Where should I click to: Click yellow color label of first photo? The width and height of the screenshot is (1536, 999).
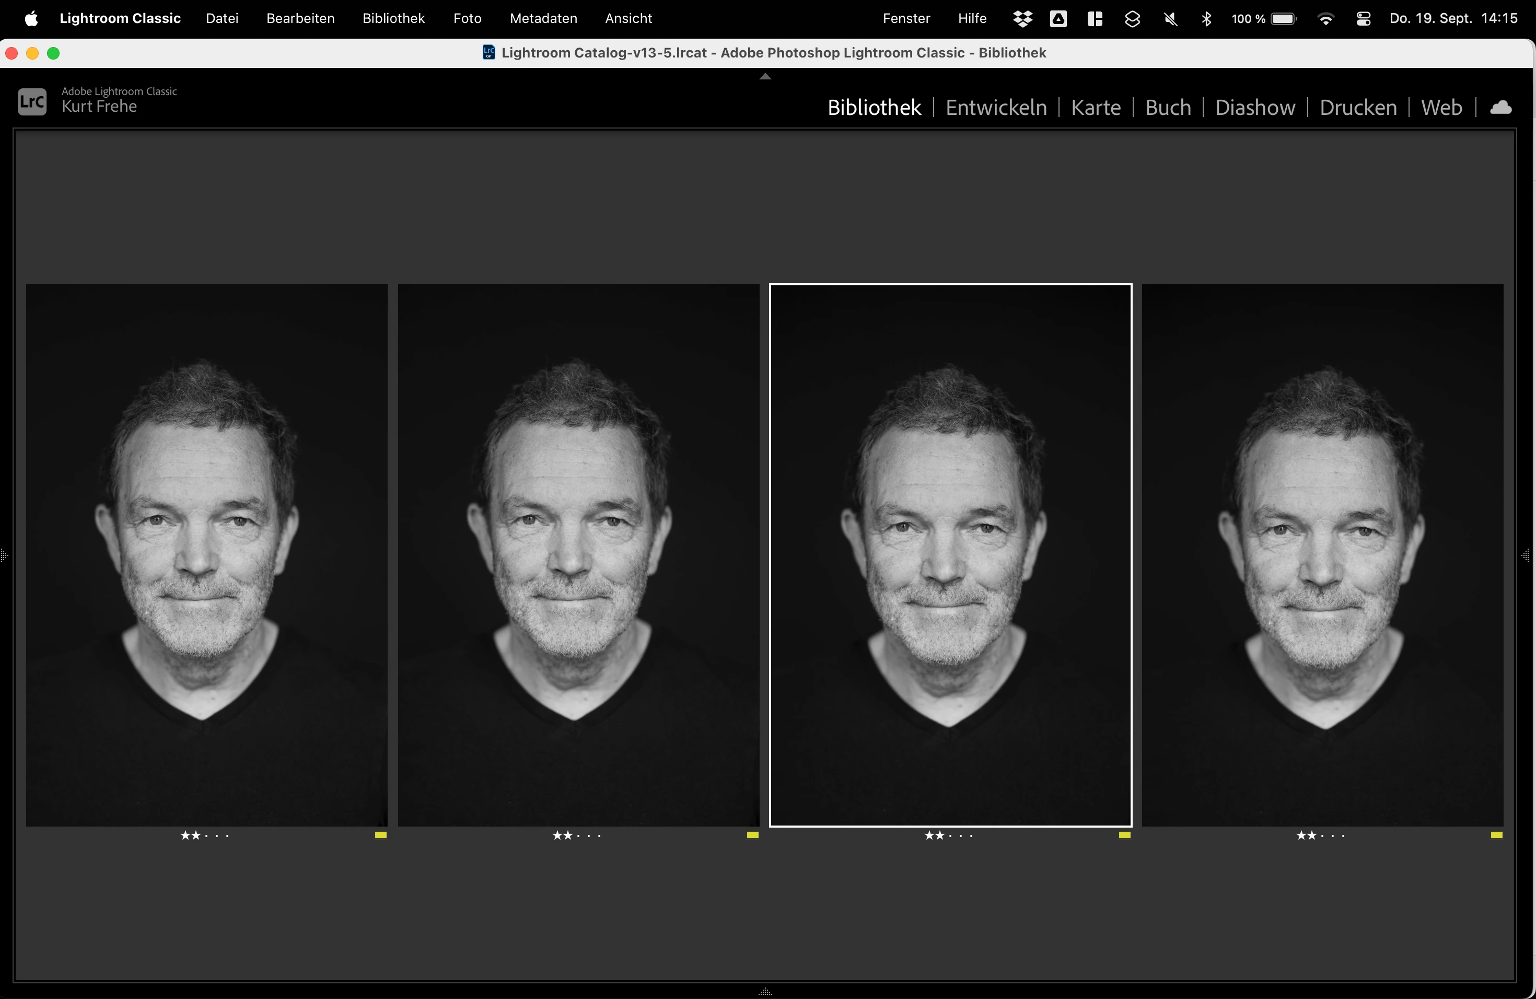381,835
